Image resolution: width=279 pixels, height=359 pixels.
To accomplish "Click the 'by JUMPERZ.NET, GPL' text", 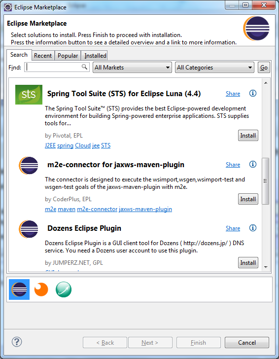I will 74,263.
